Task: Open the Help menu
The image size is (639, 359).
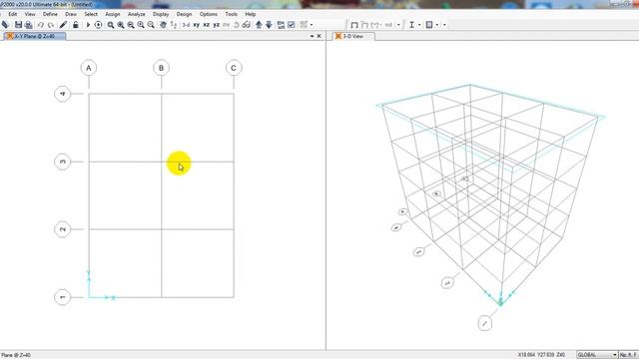Action: click(251, 14)
